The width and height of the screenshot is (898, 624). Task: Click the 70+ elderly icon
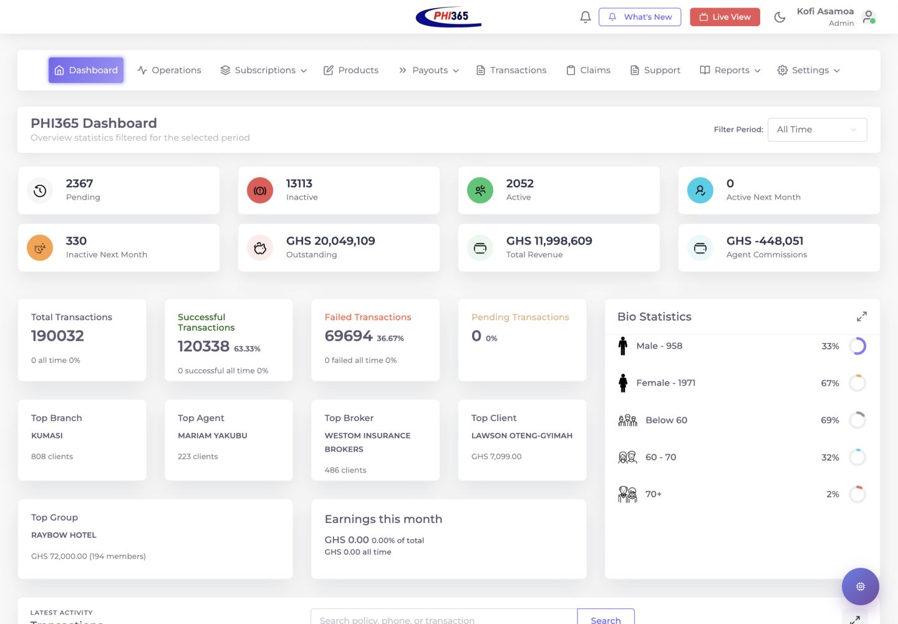tap(627, 494)
